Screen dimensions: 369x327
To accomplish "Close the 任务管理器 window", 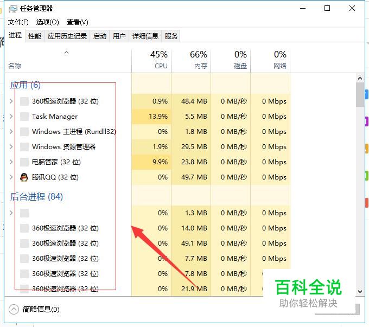I will [352, 9].
